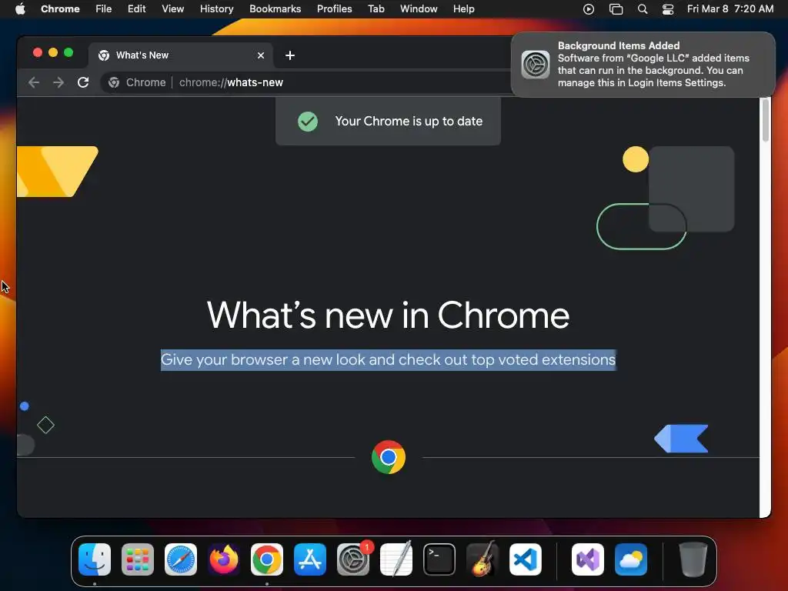This screenshot has height=591, width=788.
Task: Open the Apple menu
Action: [x=20, y=8]
